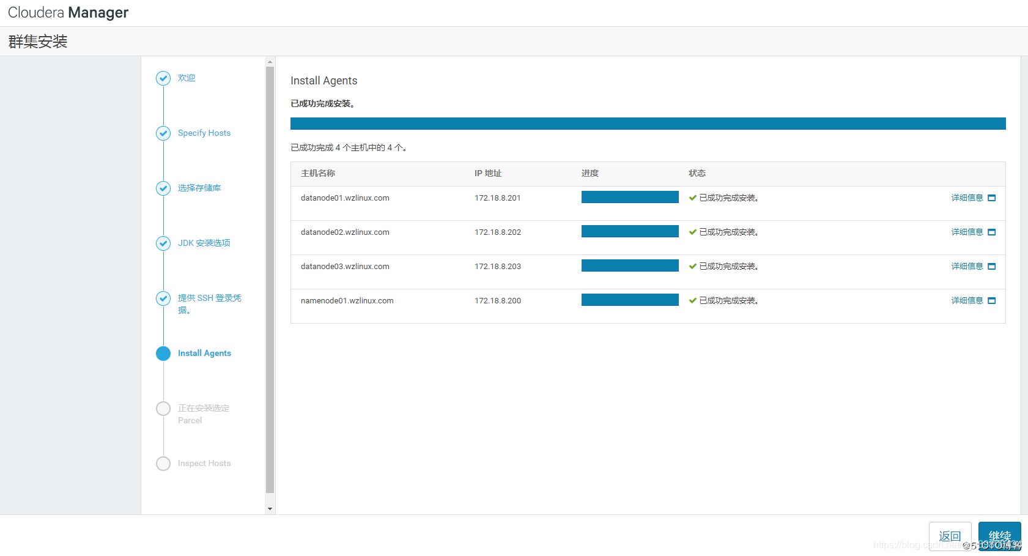This screenshot has width=1028, height=556.
Task: Click green success checkmark for namenode01
Action: [693, 300]
